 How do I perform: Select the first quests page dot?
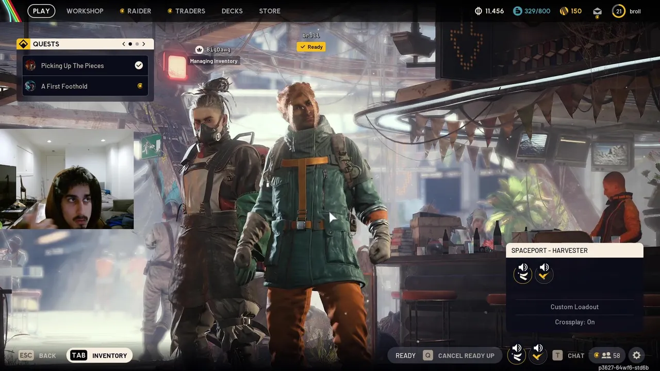130,44
